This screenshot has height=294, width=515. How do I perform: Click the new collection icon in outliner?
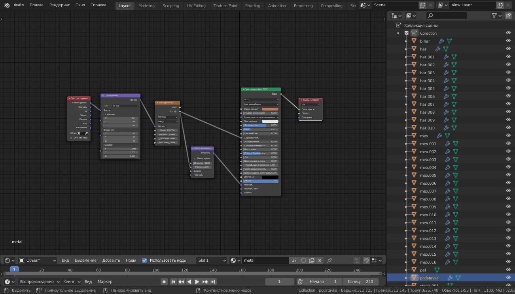pos(508,16)
